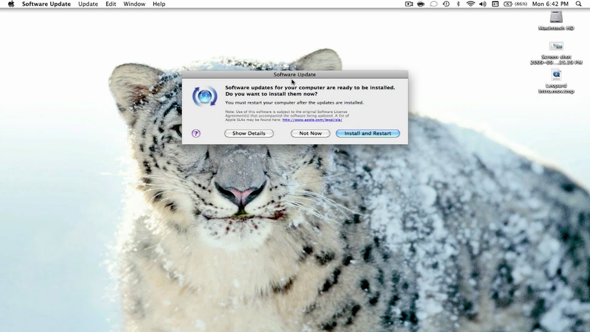590x332 pixels.
Task: Choose Not Now in the dialog
Action: (x=310, y=133)
